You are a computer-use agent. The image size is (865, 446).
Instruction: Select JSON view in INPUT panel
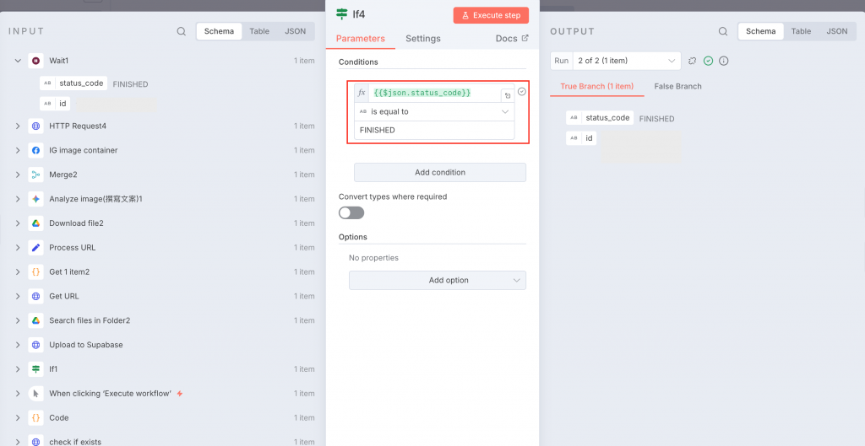coord(295,31)
